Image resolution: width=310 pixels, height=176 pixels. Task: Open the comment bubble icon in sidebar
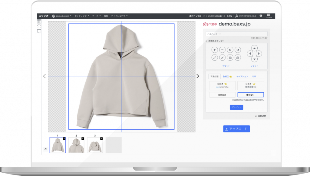[x=39, y=31]
